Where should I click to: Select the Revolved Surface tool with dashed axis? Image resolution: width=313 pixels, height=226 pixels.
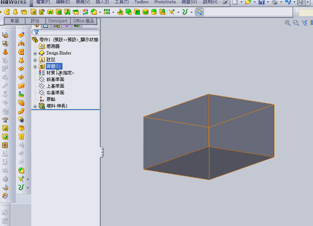(x=21, y=43)
